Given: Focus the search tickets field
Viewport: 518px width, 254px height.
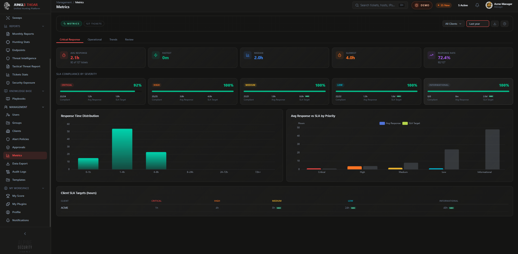Looking at the screenshot, I should point(380,5).
